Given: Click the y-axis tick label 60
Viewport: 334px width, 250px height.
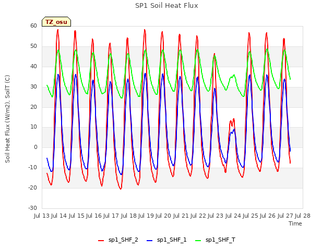Looking at the screenshot, I should [33, 26].
